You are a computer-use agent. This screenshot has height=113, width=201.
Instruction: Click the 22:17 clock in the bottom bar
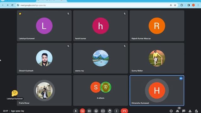(6, 111)
